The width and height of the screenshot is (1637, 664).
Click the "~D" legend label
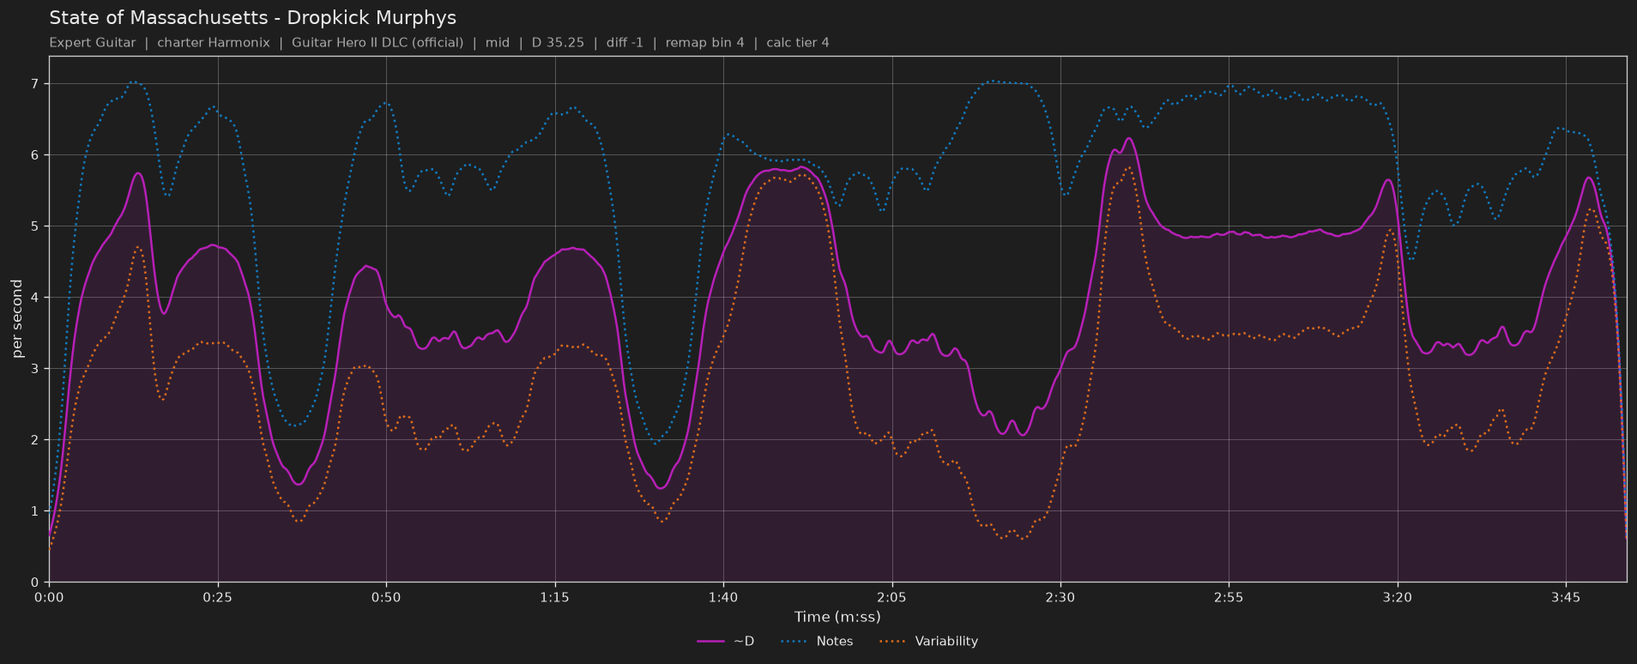click(x=744, y=642)
